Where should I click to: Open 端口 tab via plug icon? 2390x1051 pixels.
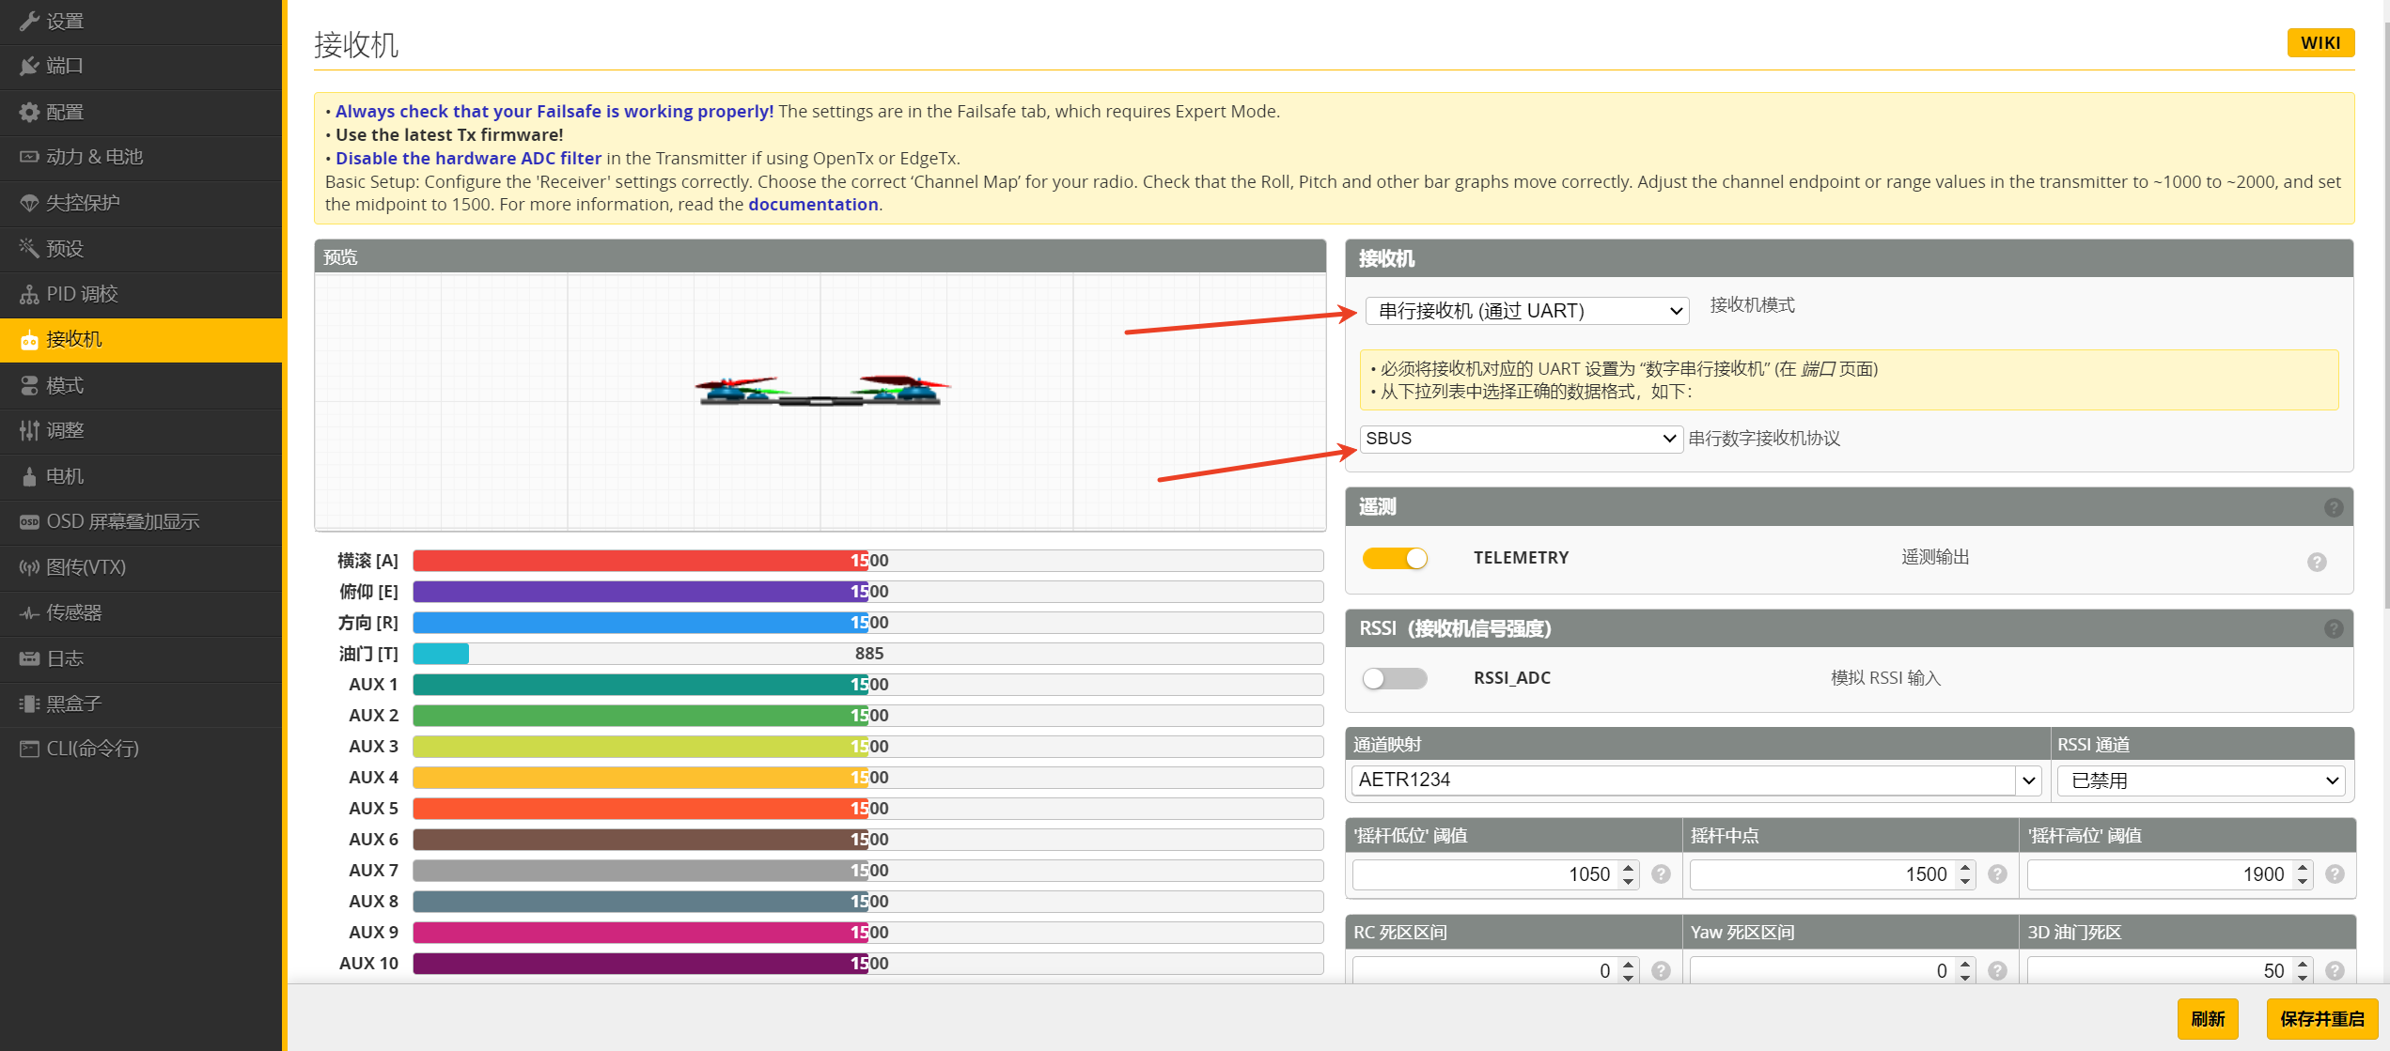pyautogui.click(x=29, y=67)
